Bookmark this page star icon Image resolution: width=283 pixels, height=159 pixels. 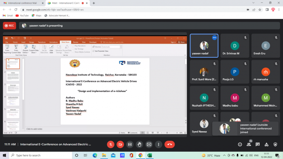click(x=260, y=10)
